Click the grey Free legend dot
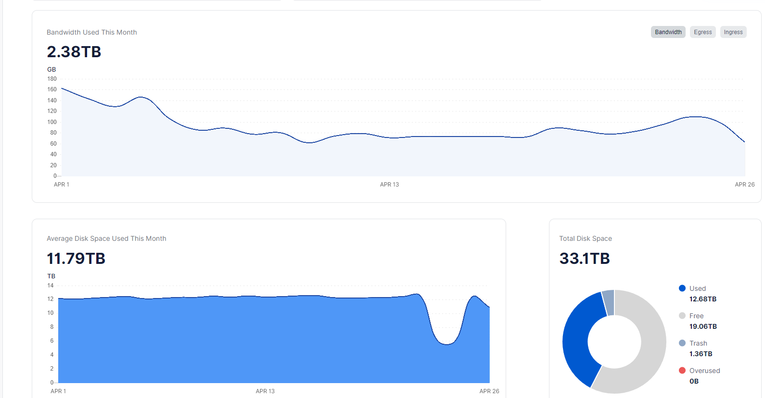This screenshot has width=765, height=398. click(x=682, y=316)
